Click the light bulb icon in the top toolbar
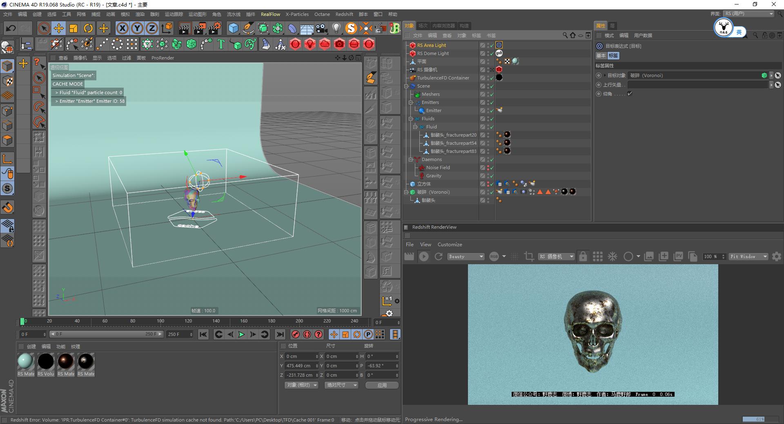The width and height of the screenshot is (784, 424). [x=336, y=28]
